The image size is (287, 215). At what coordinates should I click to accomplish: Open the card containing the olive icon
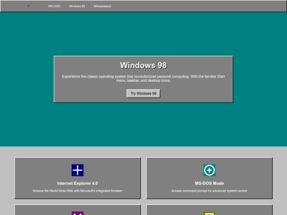coord(209,210)
